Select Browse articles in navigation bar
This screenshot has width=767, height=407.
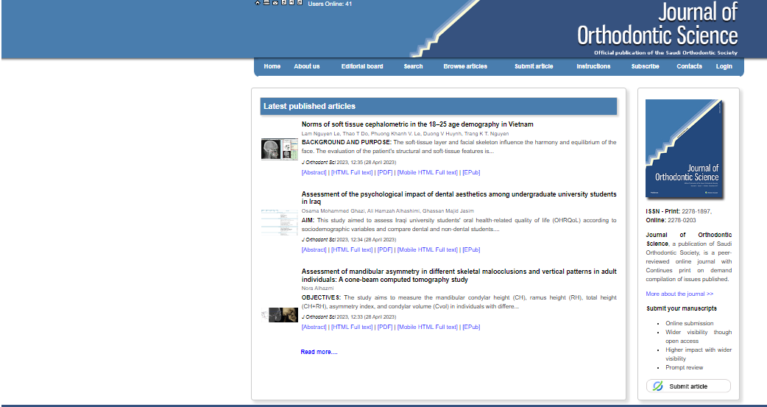(465, 66)
